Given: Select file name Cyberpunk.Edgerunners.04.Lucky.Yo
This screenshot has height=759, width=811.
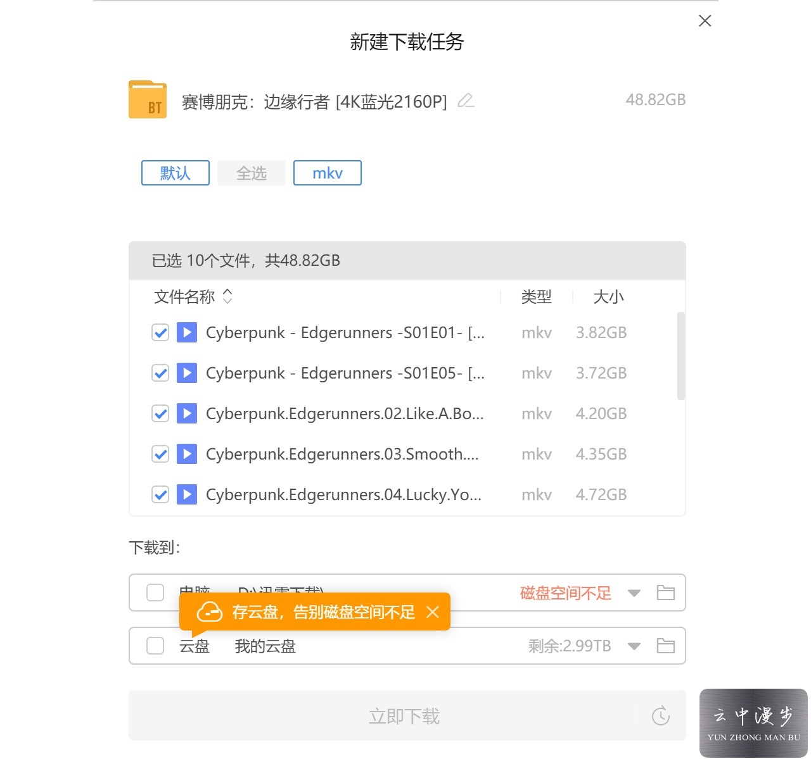Looking at the screenshot, I should click(344, 495).
